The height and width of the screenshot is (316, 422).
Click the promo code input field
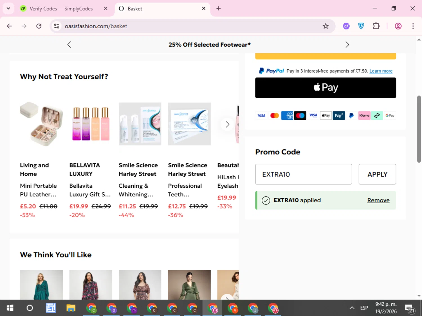click(304, 174)
